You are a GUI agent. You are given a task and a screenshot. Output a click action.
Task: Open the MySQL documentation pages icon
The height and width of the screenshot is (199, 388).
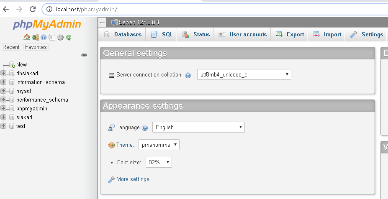(x=52, y=37)
